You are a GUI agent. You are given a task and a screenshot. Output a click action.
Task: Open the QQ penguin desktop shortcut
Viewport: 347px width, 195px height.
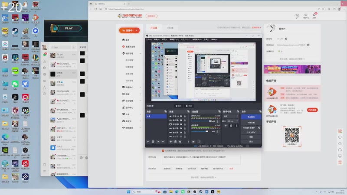coord(5,58)
